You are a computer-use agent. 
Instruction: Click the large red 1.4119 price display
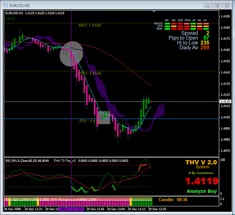coord(202,181)
